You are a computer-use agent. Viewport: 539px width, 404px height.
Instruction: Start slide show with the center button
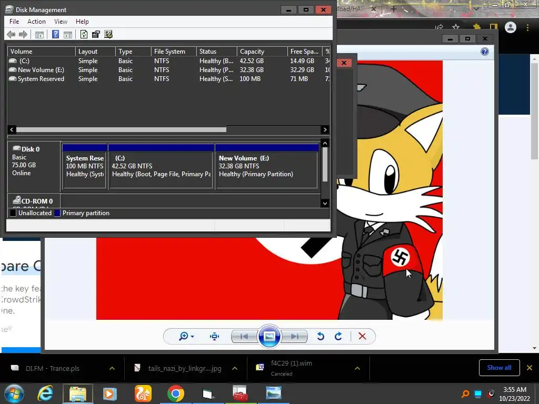pyautogui.click(x=269, y=336)
